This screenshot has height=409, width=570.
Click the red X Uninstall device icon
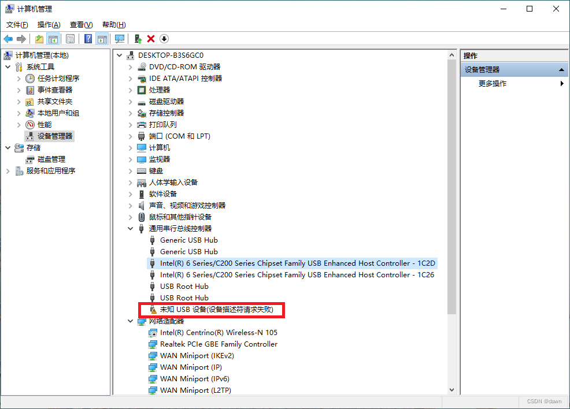tap(151, 39)
